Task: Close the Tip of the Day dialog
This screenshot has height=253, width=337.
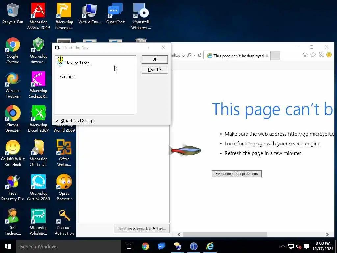Action: click(x=163, y=47)
